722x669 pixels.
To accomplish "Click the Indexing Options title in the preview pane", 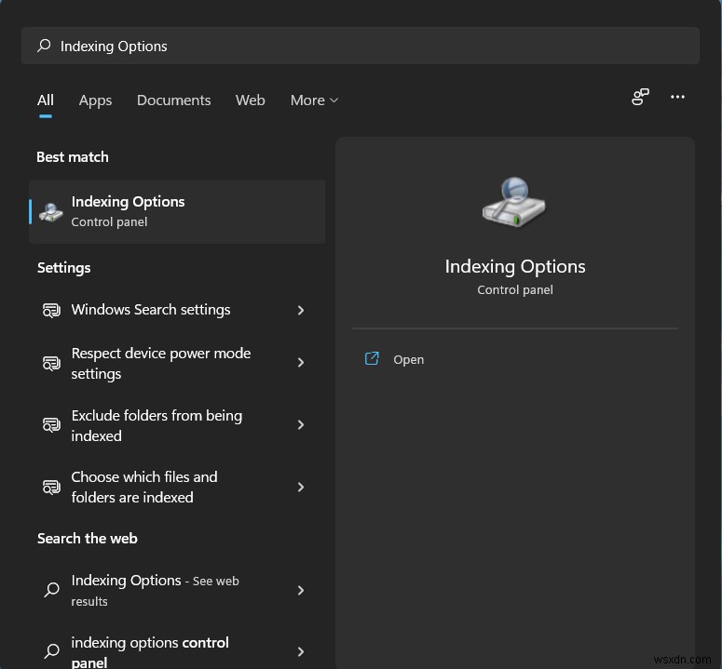I will [x=515, y=267].
